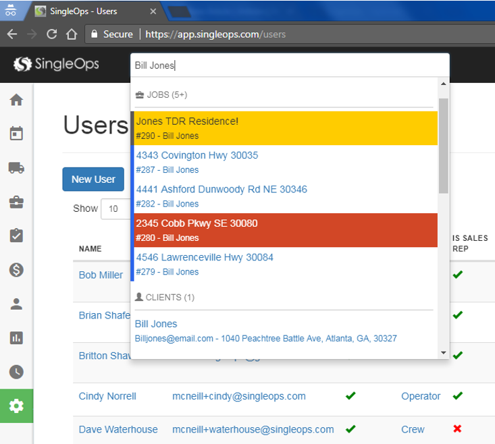Viewport: 495px width, 444px height.
Task: Click Bob Miller's sales rep checkmark
Action: click(x=457, y=275)
